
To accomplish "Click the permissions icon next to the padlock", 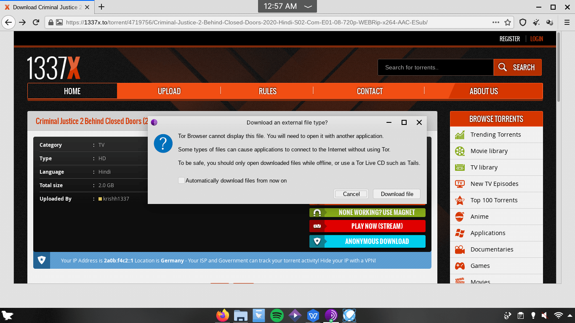I will [x=59, y=22].
